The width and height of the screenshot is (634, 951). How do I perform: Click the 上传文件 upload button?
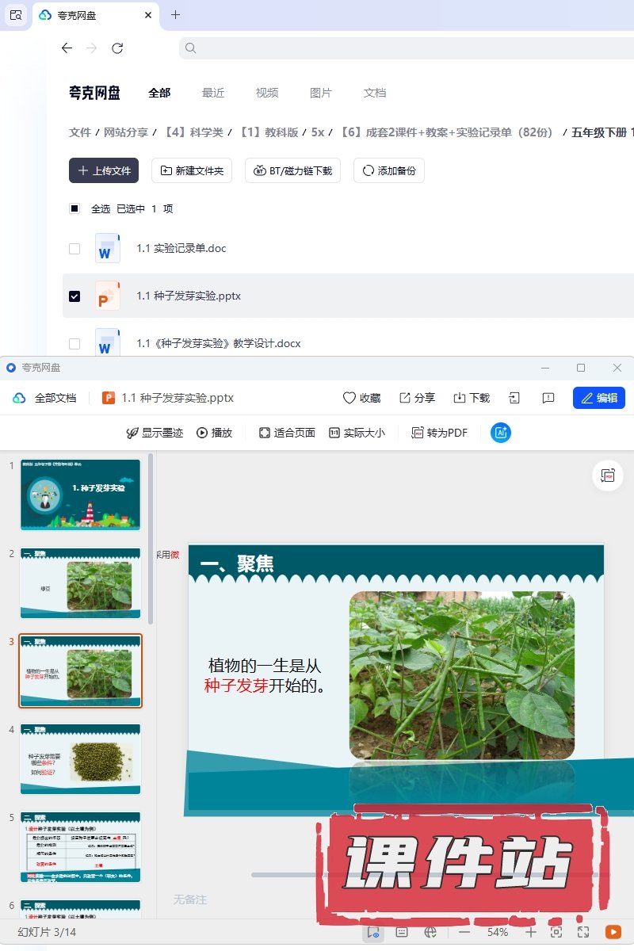pos(104,170)
